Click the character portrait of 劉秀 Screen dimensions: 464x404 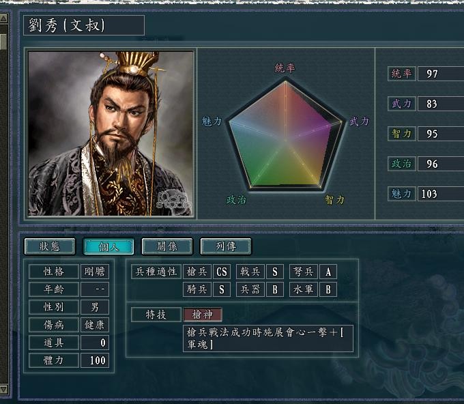pyautogui.click(x=111, y=134)
